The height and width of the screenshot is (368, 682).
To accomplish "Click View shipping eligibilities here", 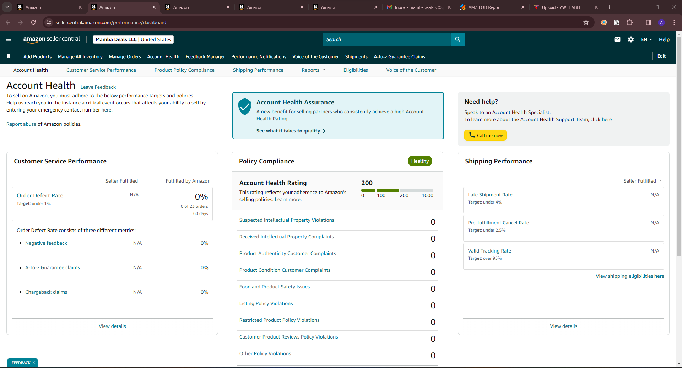I will (x=630, y=276).
